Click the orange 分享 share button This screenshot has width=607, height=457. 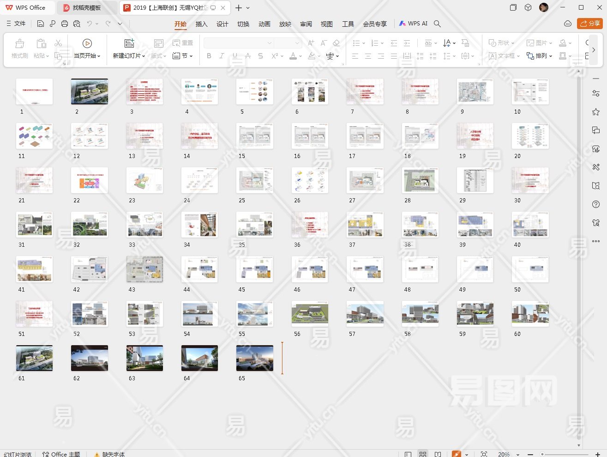pos(589,24)
